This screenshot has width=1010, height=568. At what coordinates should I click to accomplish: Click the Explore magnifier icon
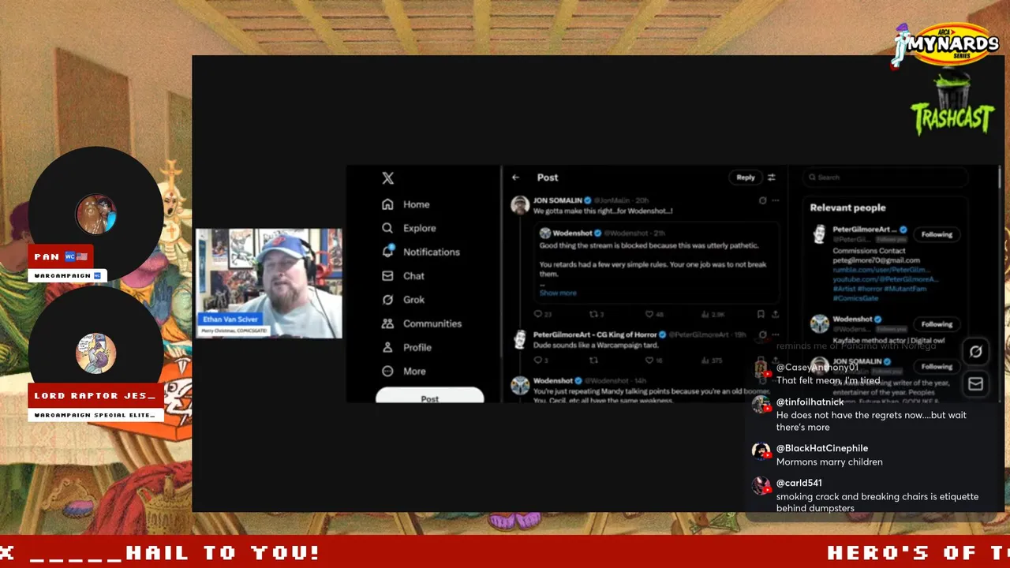(x=387, y=228)
